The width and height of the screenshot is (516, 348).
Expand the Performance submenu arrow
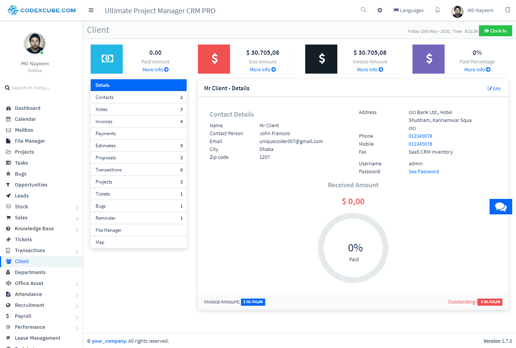(77, 328)
